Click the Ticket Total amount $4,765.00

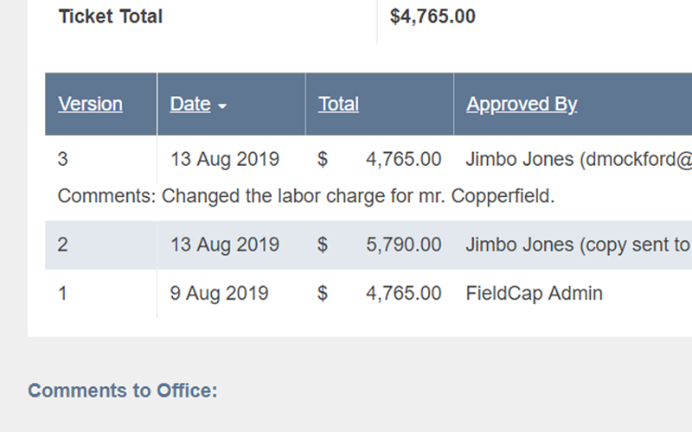point(432,16)
